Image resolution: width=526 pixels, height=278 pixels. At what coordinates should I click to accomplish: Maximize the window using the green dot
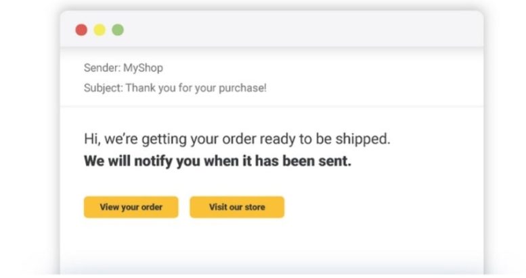118,30
